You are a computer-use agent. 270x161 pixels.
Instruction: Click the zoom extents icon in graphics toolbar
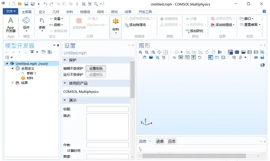coord(159,52)
